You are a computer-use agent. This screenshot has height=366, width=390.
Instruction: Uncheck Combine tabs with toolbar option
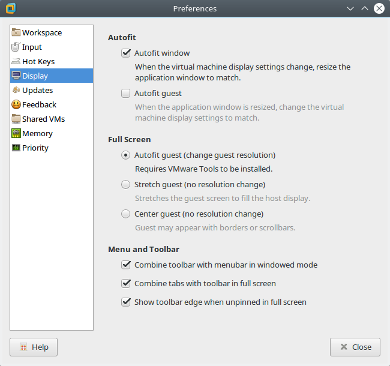(126, 283)
